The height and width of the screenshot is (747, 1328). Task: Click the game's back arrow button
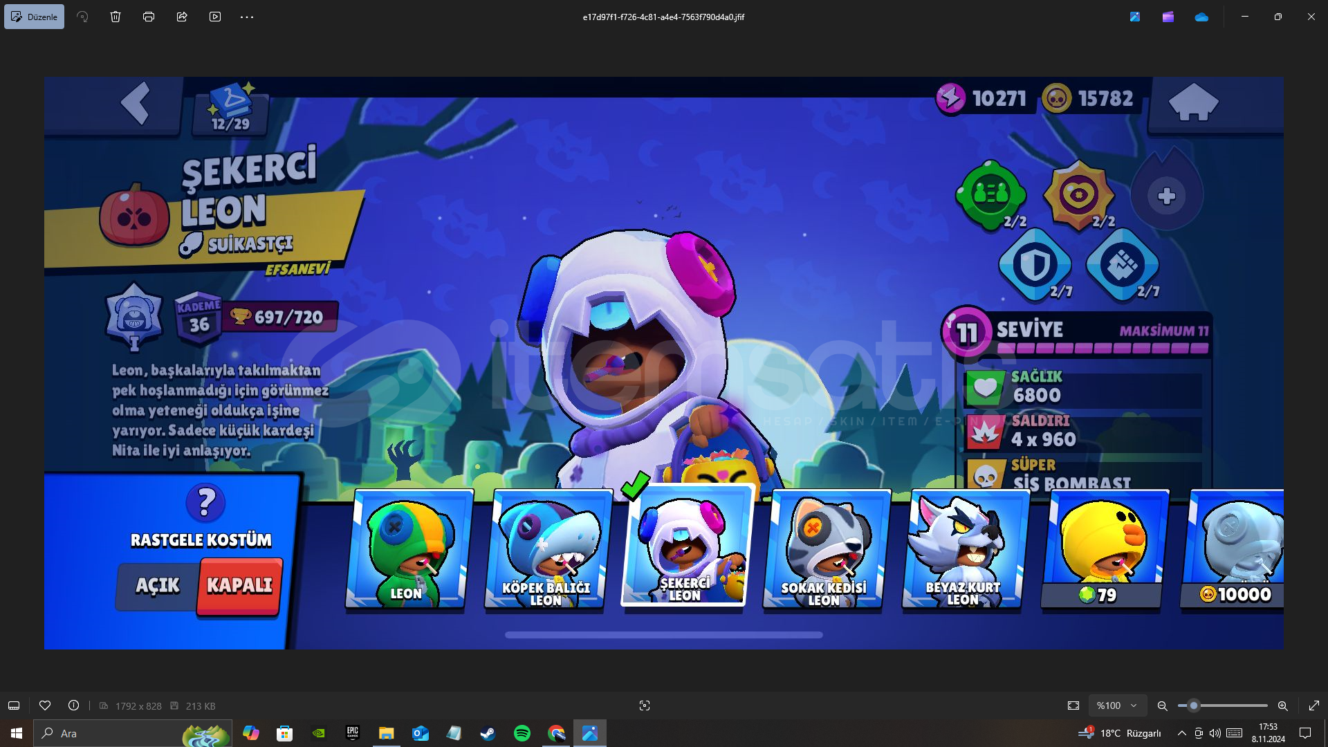(x=136, y=104)
